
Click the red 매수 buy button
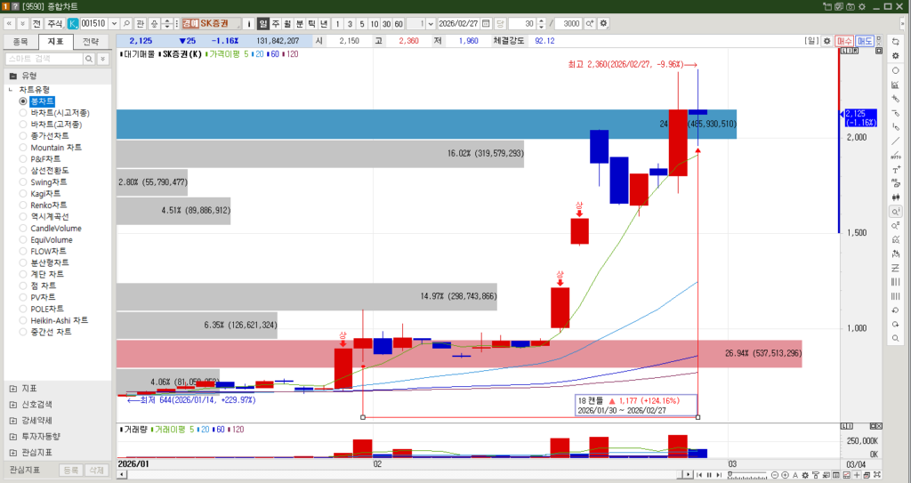pos(844,41)
